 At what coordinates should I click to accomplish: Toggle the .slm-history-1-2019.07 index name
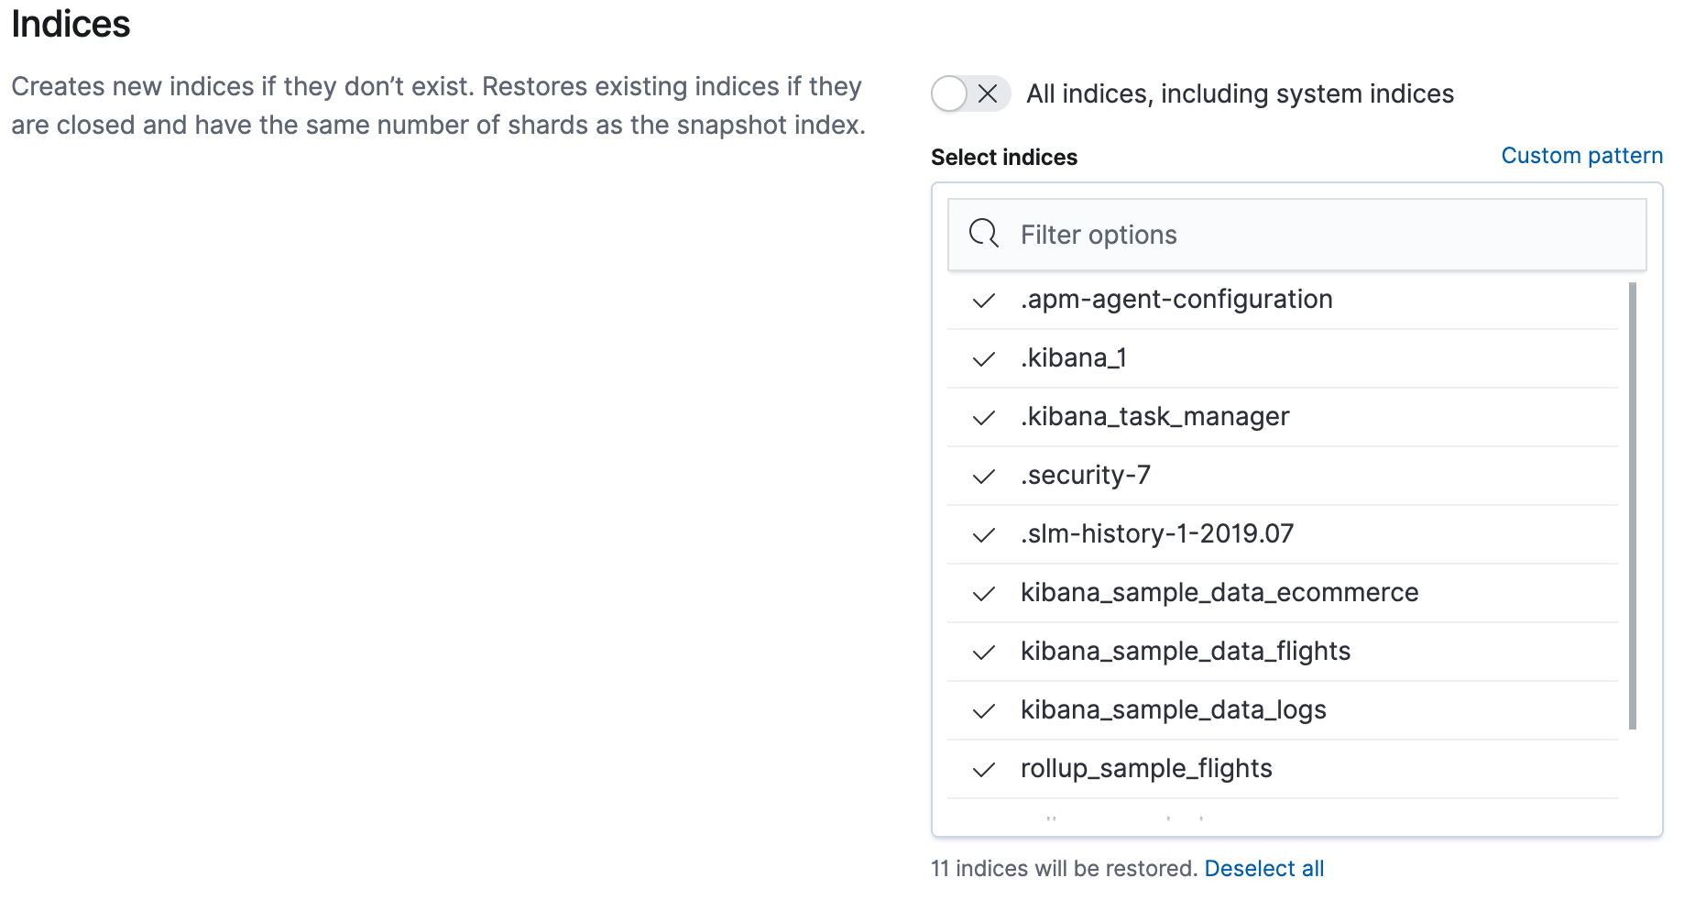click(1156, 534)
